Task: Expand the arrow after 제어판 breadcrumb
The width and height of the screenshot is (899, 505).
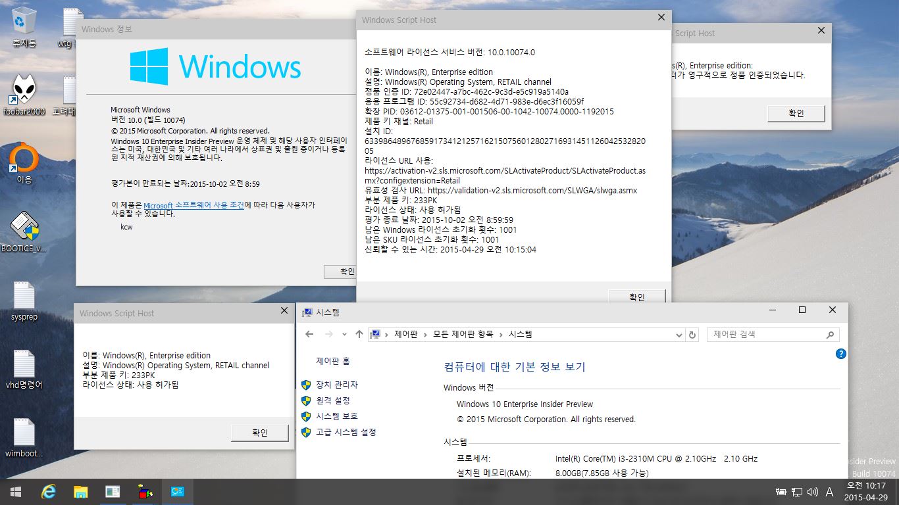Action: [x=425, y=335]
